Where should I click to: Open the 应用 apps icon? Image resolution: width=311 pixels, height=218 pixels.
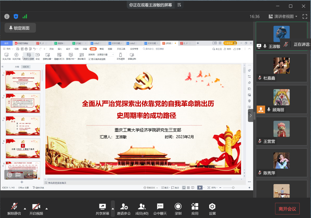195,208
